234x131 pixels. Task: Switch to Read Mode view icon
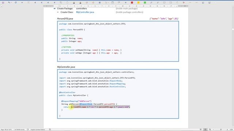click(201, 130)
